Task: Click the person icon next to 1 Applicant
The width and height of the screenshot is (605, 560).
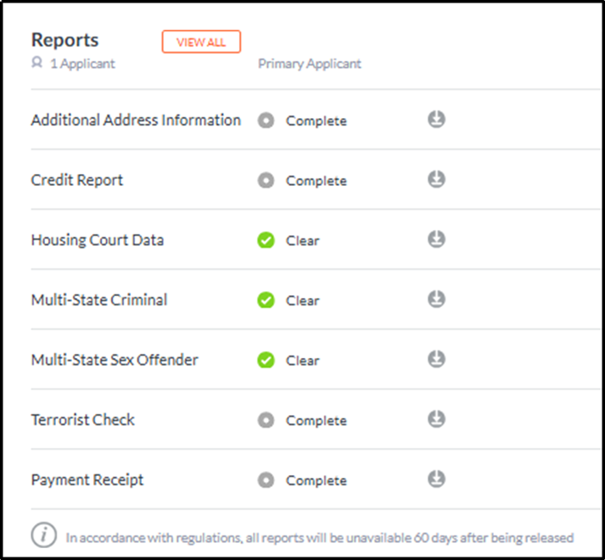Action: (36, 62)
